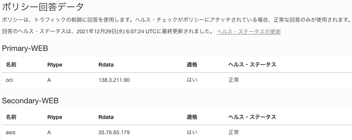Image resolution: width=352 pixels, height=140 pixels.
Task: Click the 名前 column header in Primary-WEB table
Action: pyautogui.click(x=11, y=65)
